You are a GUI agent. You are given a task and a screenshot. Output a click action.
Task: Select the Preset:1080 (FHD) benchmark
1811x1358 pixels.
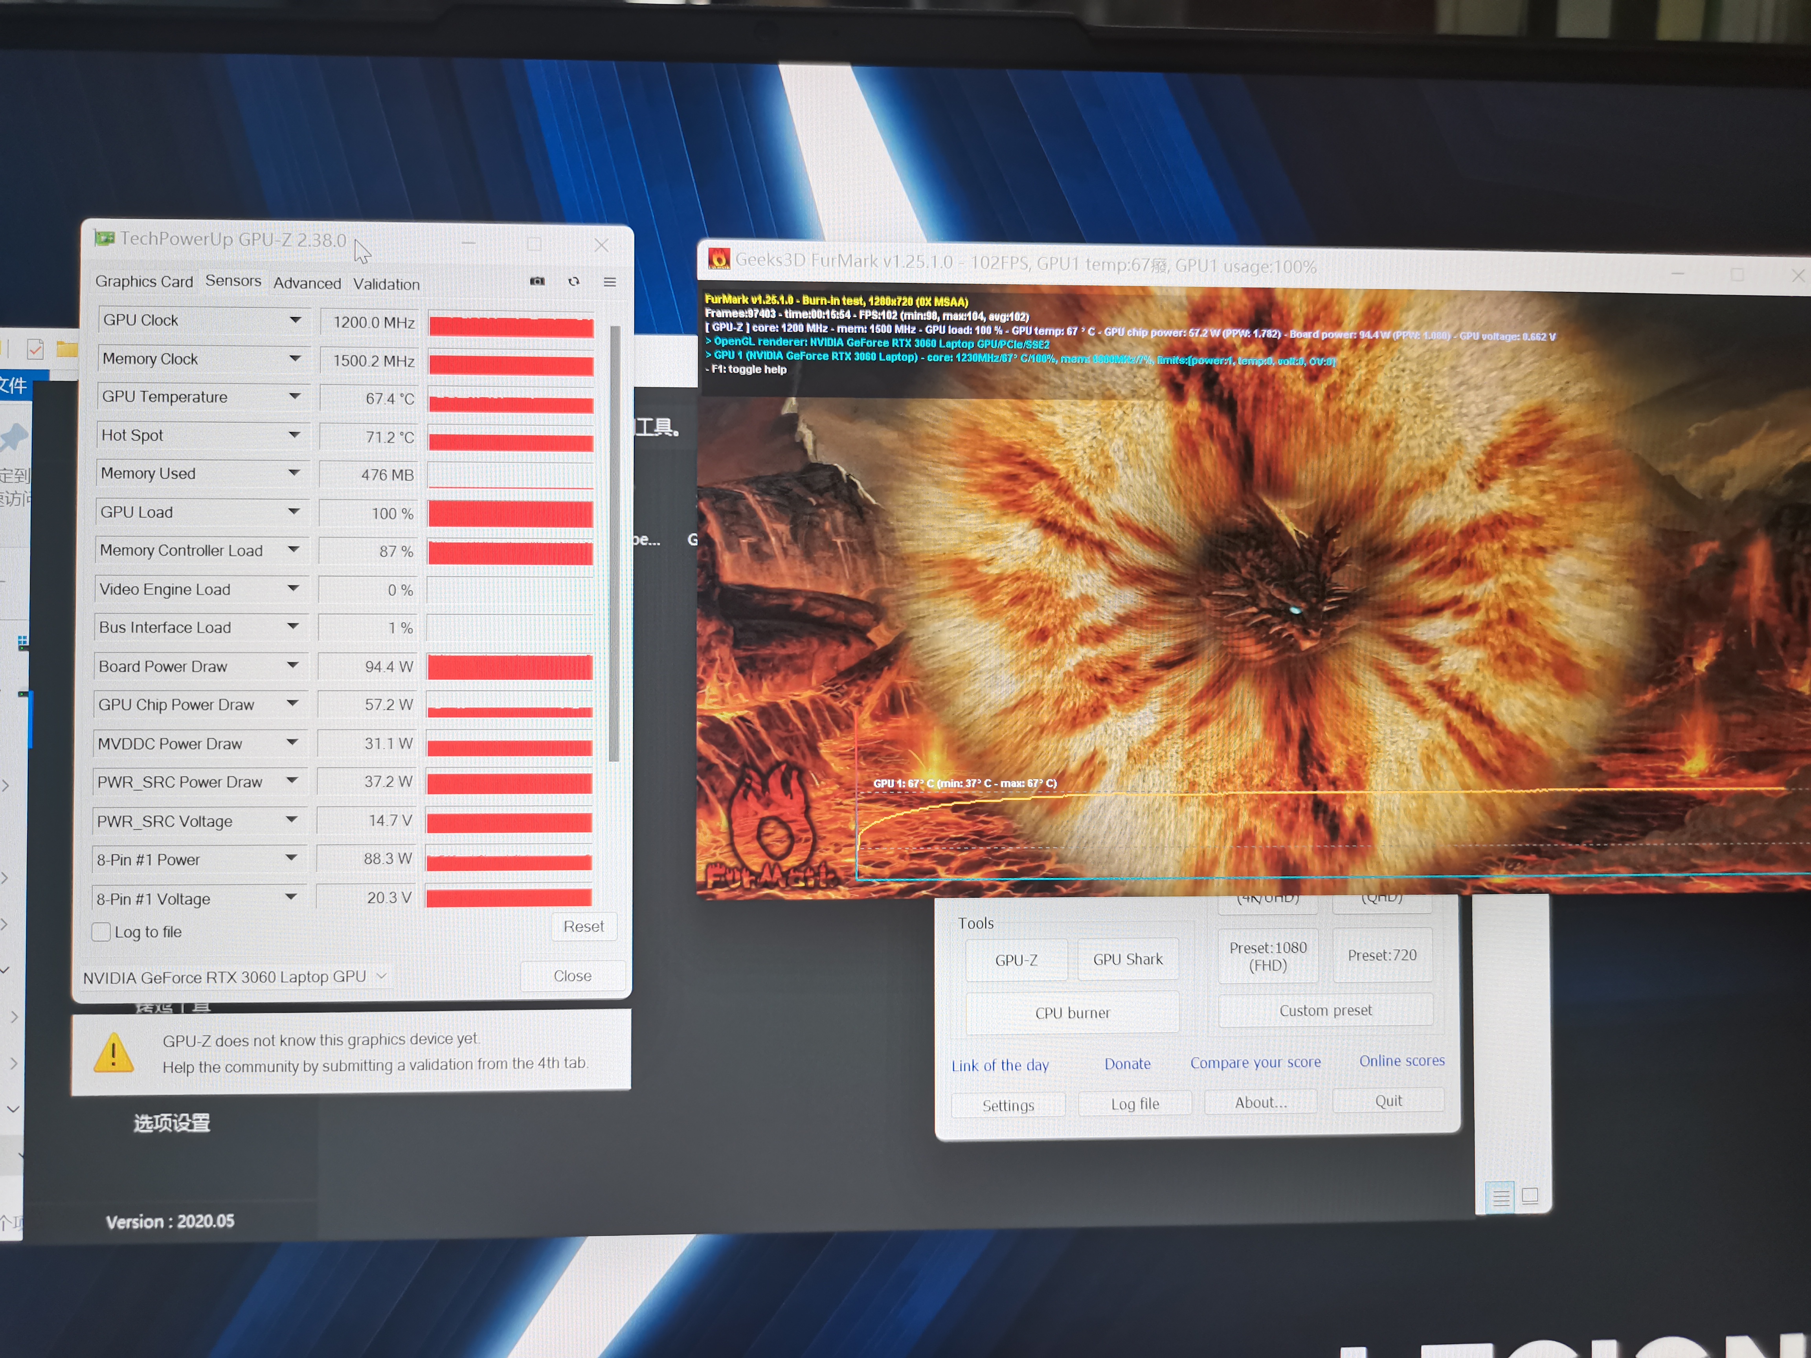click(x=1268, y=956)
